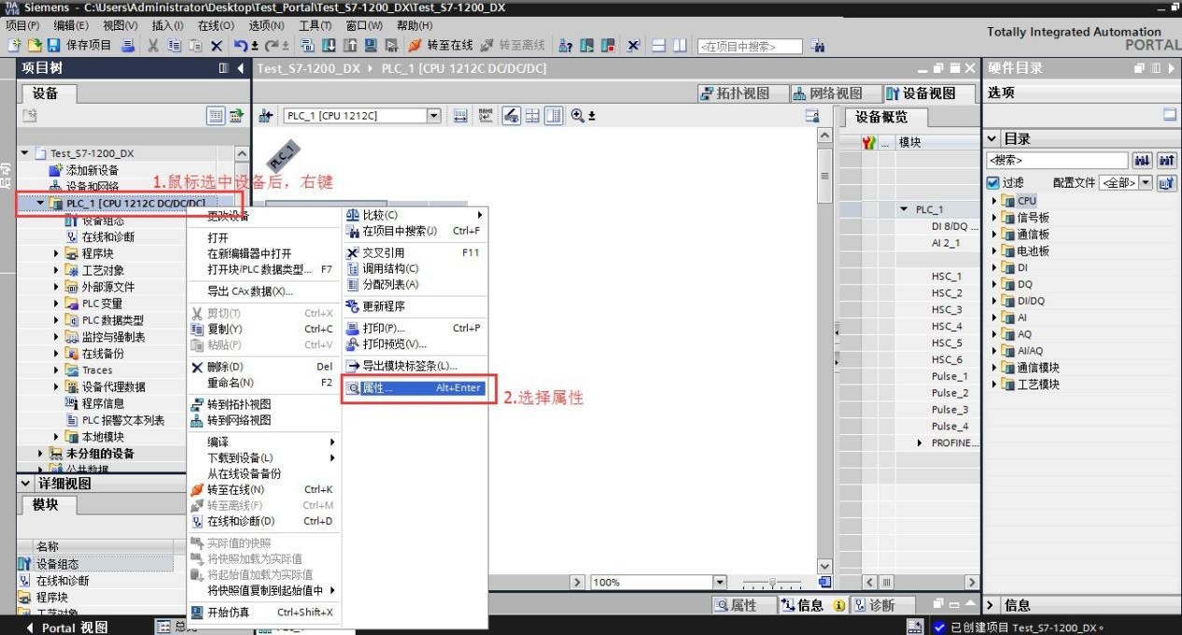Open the 100% zoom level dropdown
The image size is (1182, 635).
[x=720, y=582]
